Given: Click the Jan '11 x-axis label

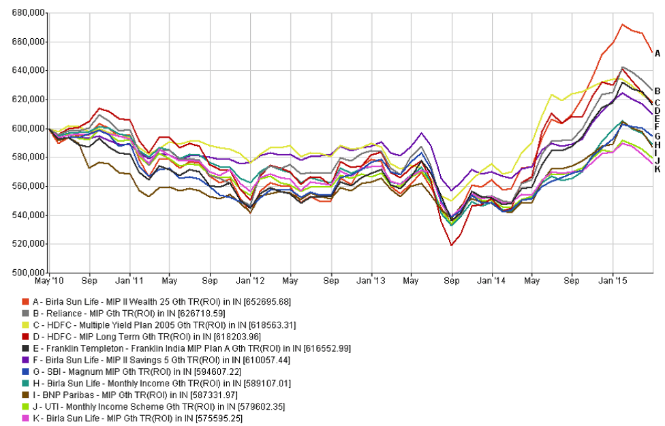Looking at the screenshot, I should (x=129, y=281).
